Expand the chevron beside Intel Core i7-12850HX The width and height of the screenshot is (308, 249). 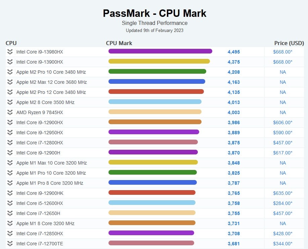click(x=10, y=234)
